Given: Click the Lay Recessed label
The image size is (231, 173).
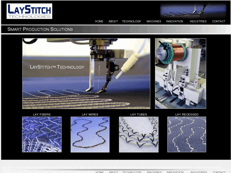Looking at the screenshot, I should point(187,114).
